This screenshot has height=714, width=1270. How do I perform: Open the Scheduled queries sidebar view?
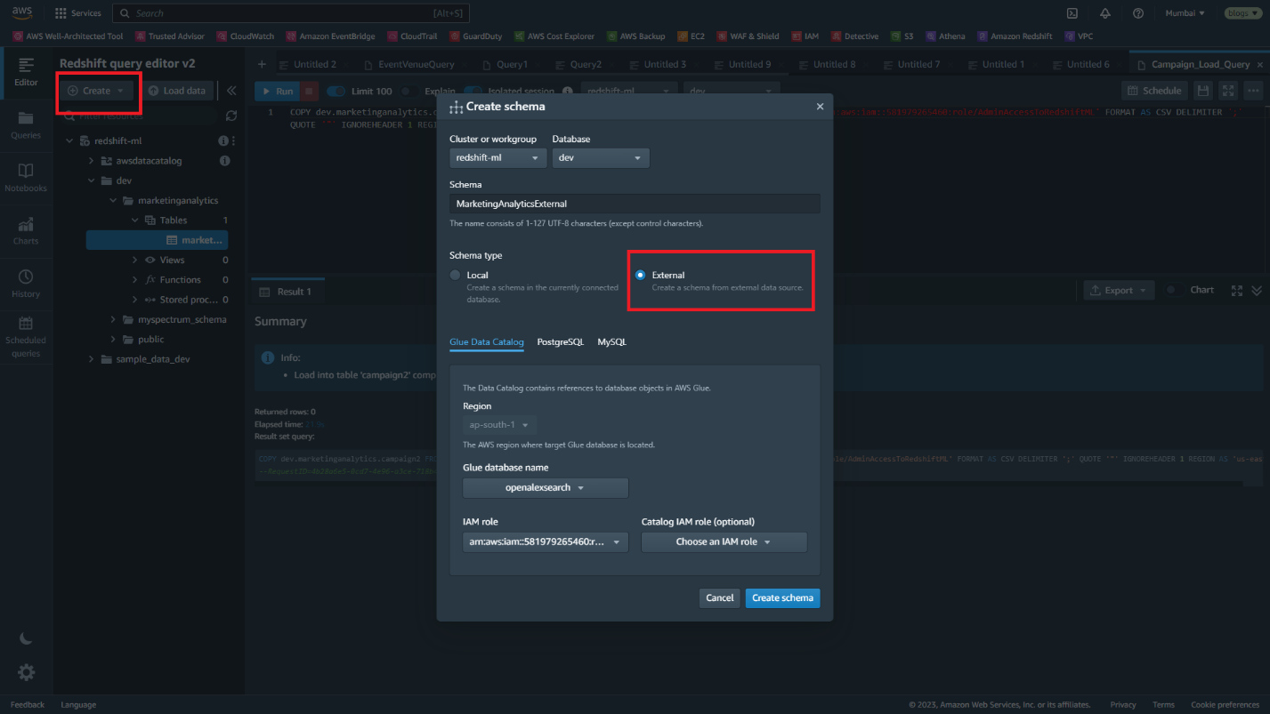click(26, 337)
